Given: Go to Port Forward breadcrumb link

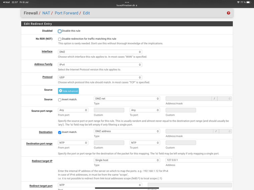Looking at the screenshot, I should pyautogui.click(x=67, y=13).
